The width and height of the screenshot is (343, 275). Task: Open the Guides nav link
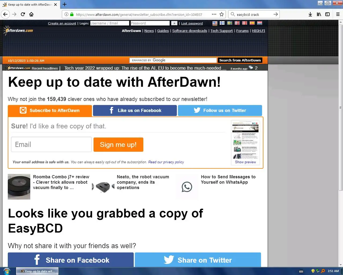pyautogui.click(x=163, y=31)
